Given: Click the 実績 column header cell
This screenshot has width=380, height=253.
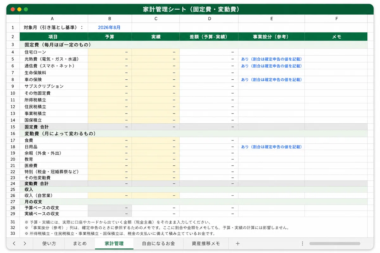Looking at the screenshot, I should pos(156,37).
